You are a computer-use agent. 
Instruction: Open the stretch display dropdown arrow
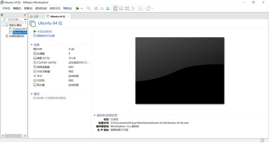click(152, 8)
